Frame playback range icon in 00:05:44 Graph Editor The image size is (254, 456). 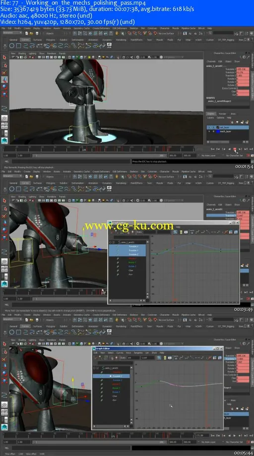165,358
